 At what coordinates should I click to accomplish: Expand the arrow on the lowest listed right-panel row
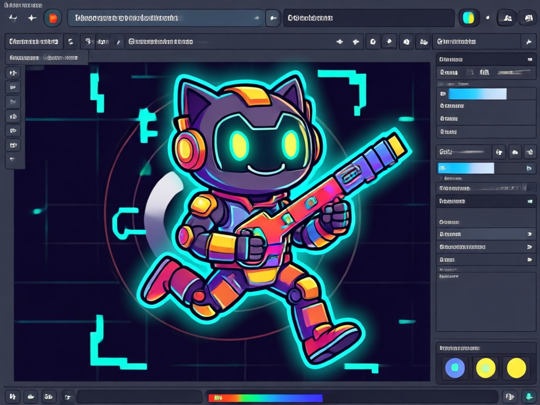coord(529,259)
